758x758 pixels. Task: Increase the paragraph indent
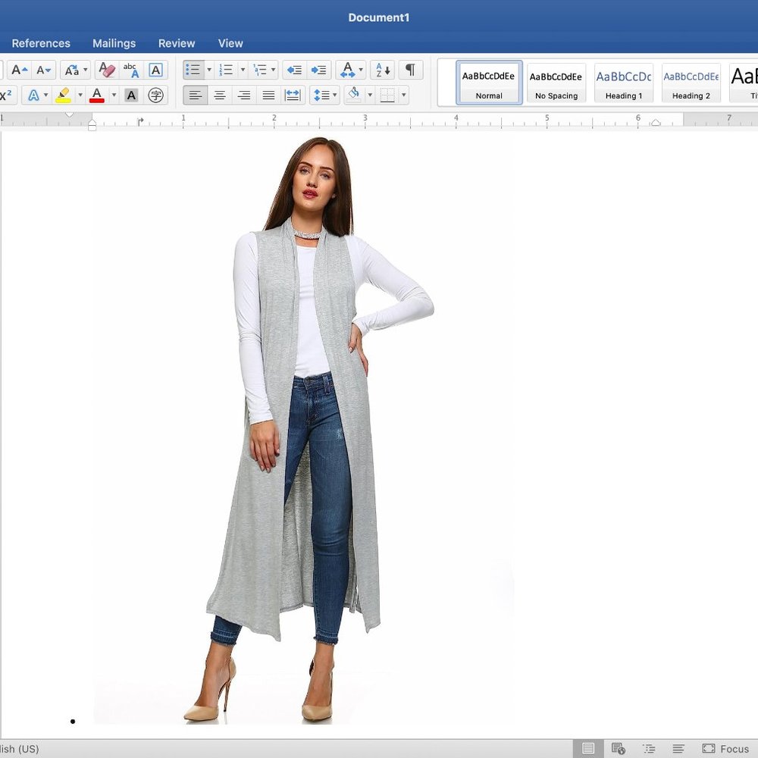(x=319, y=70)
